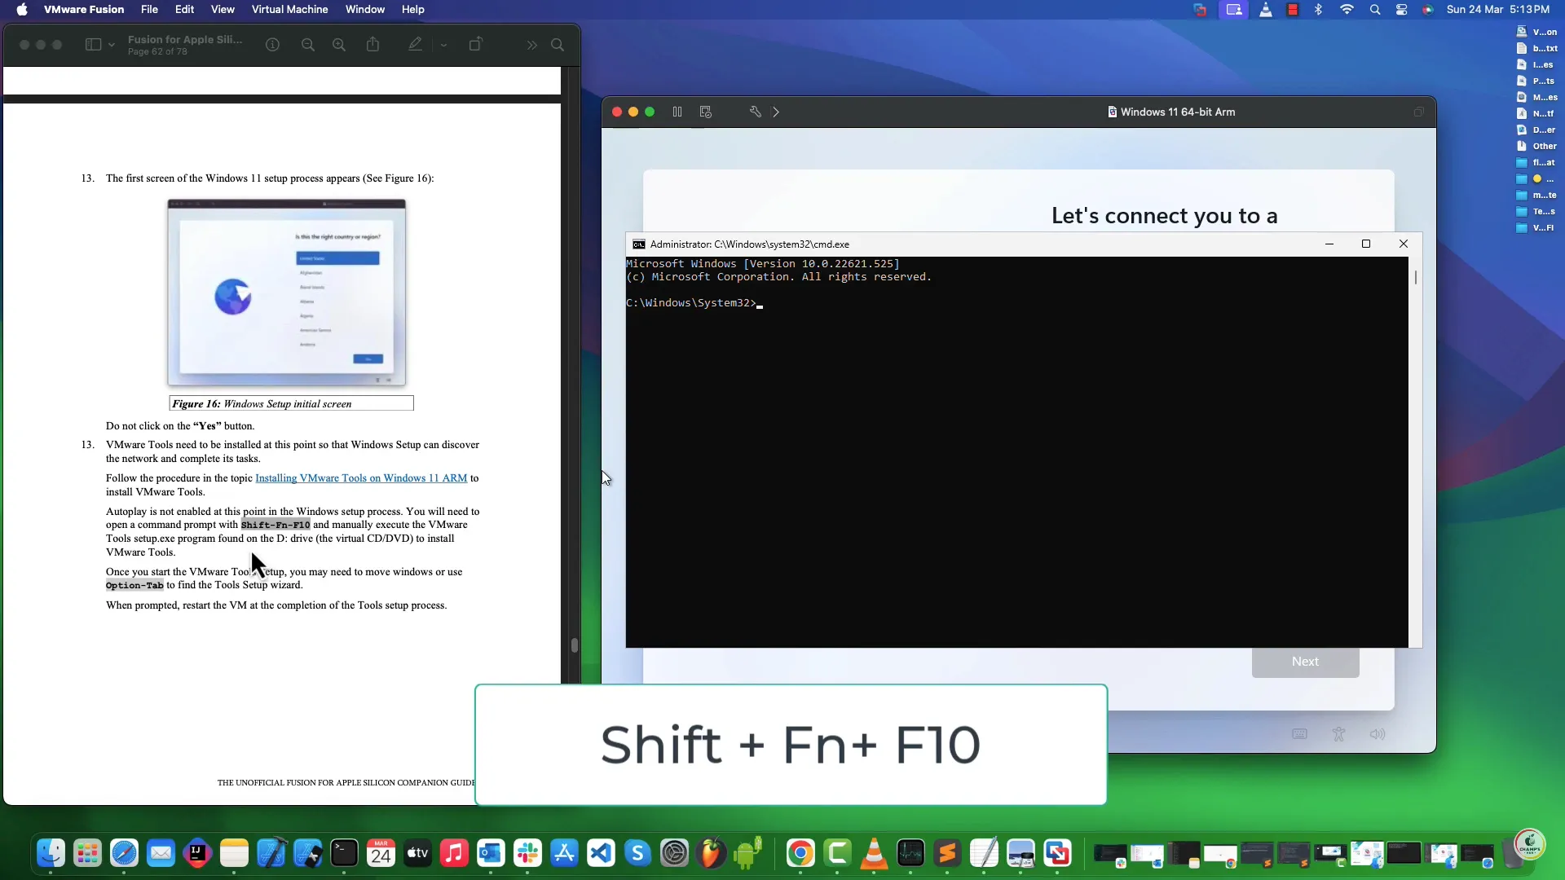Open the Virtual Machine menu
Image resolution: width=1565 pixels, height=880 pixels.
tap(289, 9)
